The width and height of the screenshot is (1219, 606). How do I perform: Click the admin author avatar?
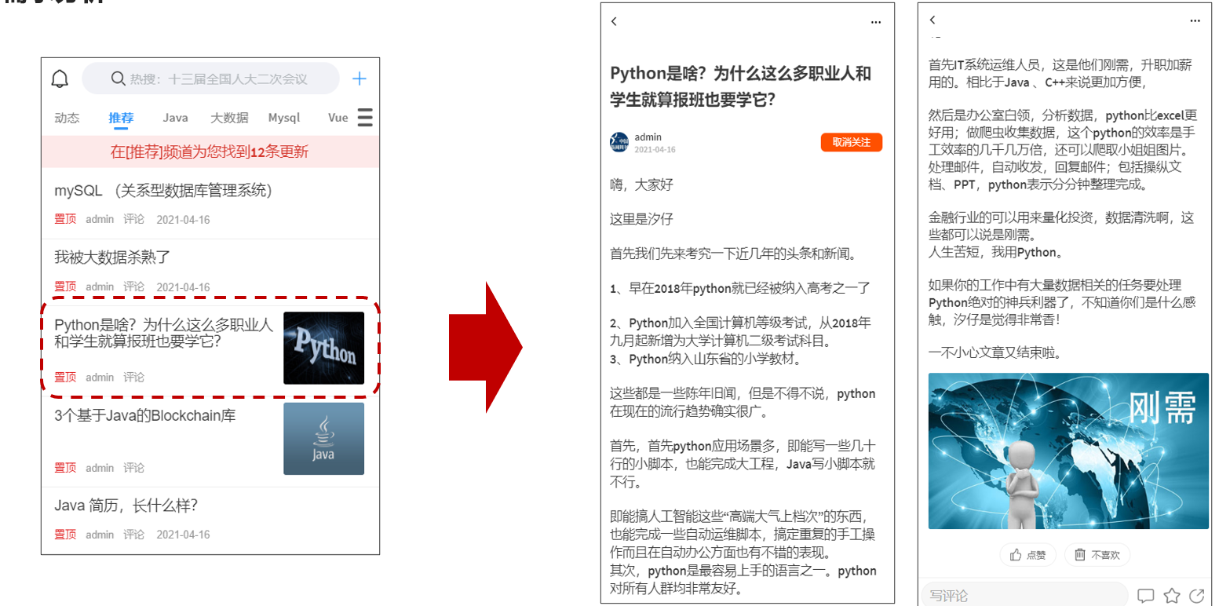[x=619, y=142]
